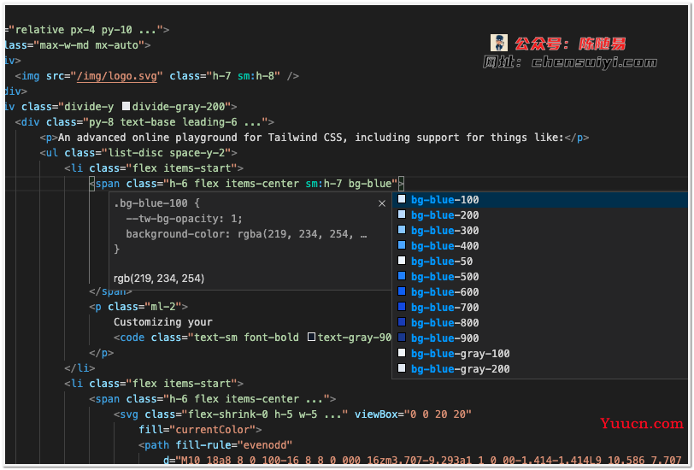Click the divide-y class on div
The height and width of the screenshot is (470, 694).
pos(89,107)
